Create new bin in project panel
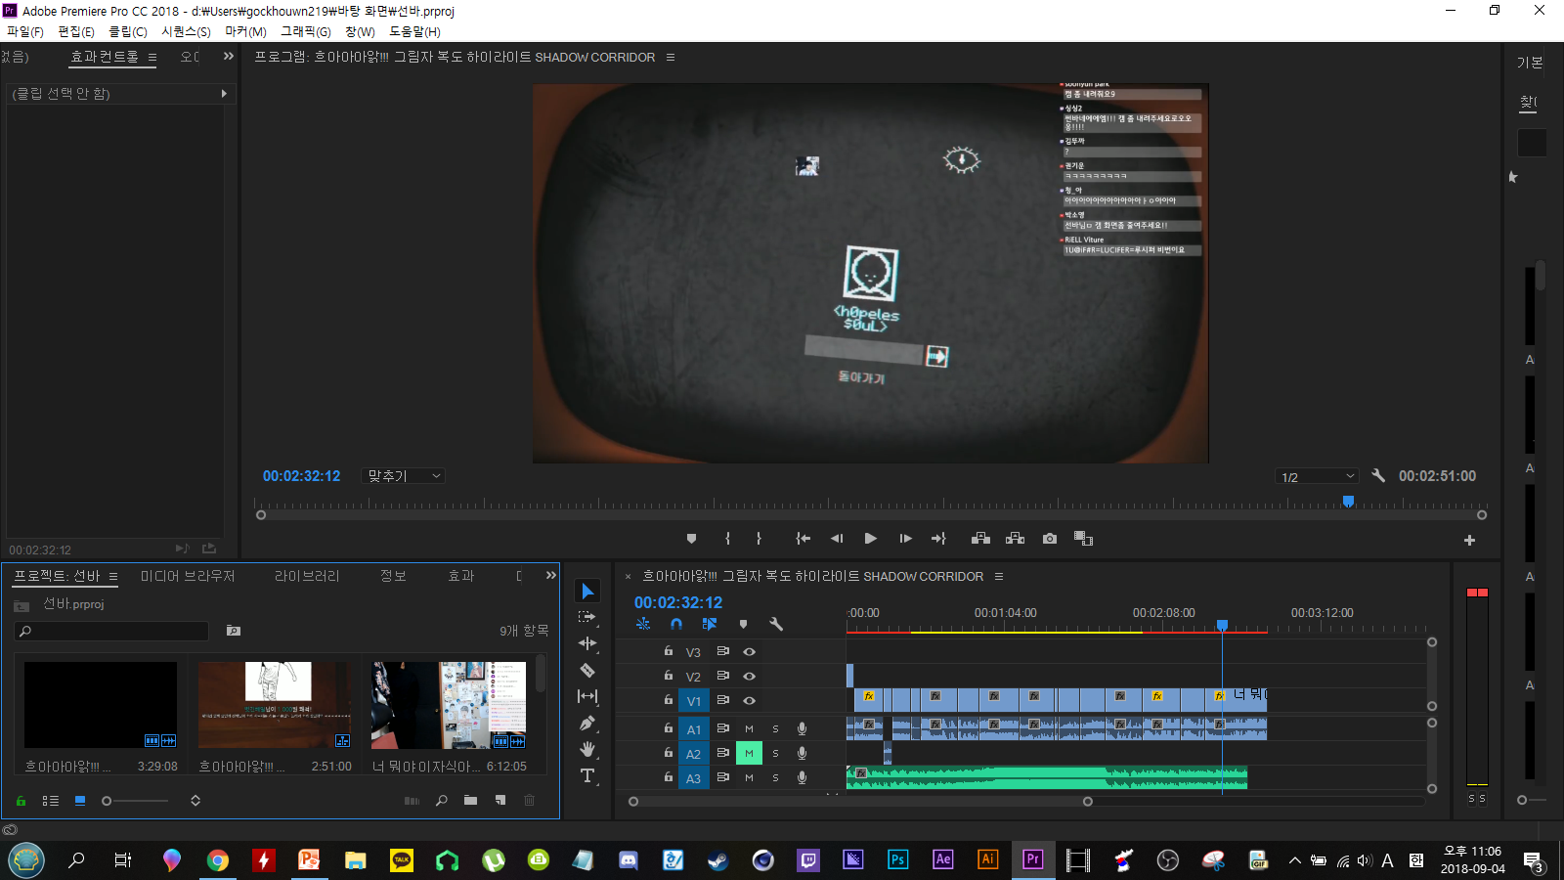This screenshot has width=1564, height=880. pos(470,801)
